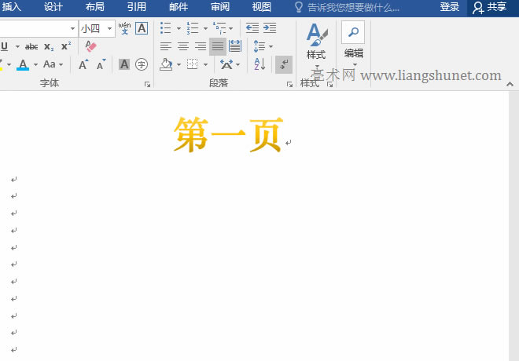Toggle character shading A icon

coord(124,64)
